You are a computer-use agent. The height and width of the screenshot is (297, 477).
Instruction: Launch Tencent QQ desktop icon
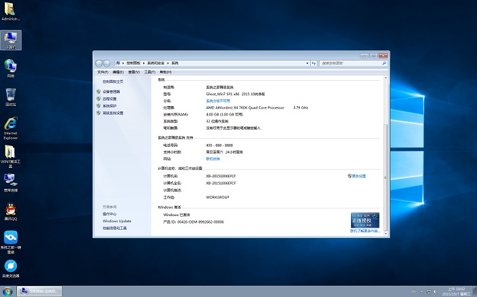[x=11, y=211]
